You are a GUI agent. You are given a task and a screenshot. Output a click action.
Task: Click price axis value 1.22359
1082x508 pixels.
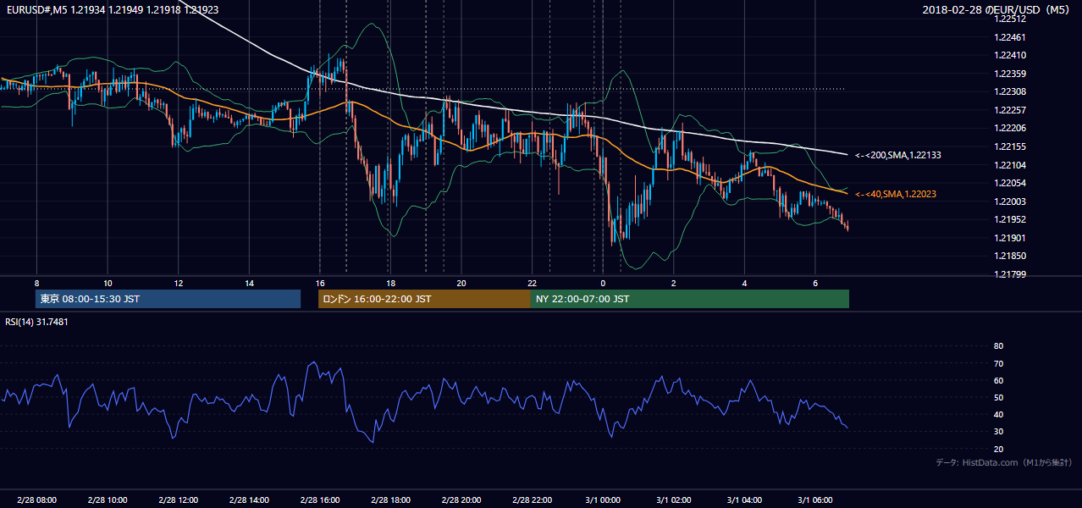coord(1009,74)
